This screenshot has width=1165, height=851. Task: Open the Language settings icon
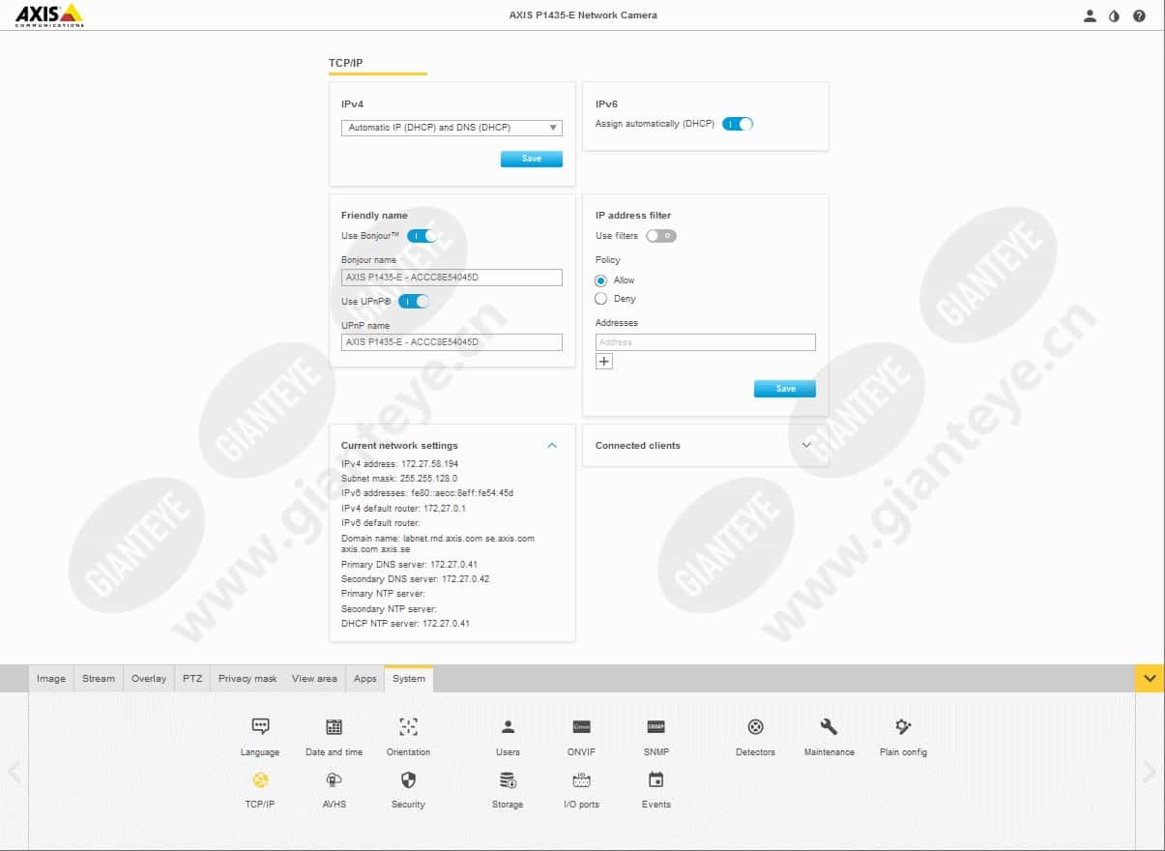point(260,727)
